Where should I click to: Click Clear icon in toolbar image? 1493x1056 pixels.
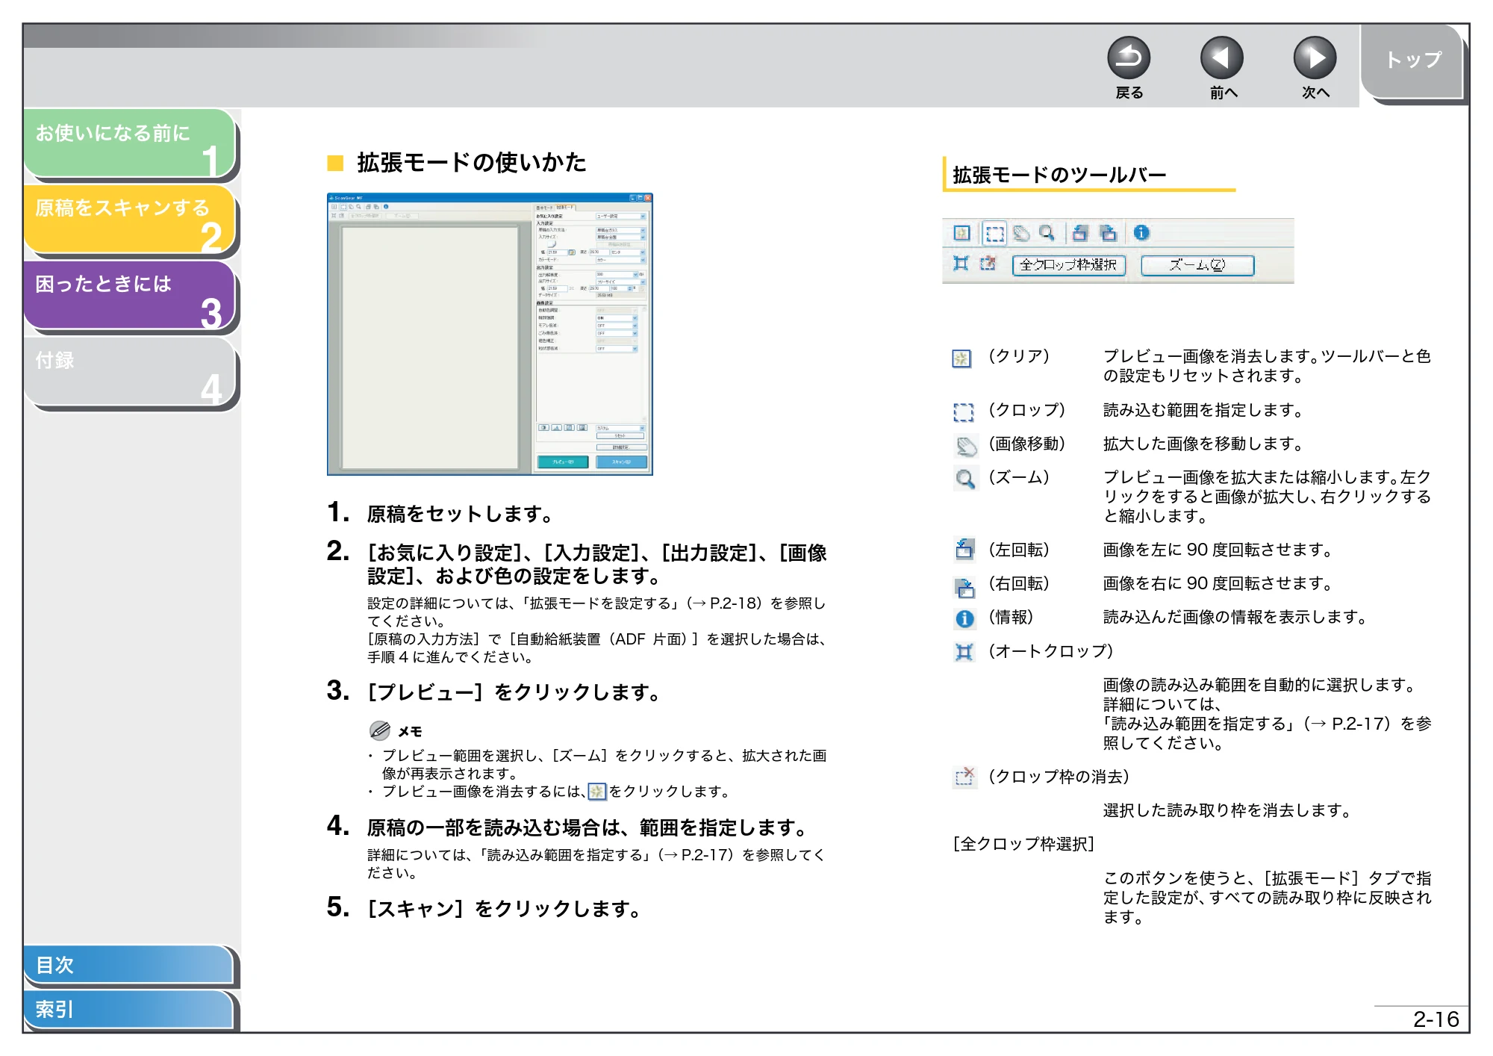click(x=961, y=234)
